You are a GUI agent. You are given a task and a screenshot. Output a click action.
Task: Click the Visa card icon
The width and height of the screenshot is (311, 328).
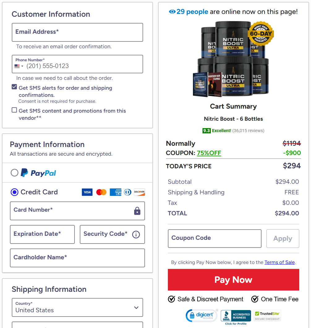87,192
